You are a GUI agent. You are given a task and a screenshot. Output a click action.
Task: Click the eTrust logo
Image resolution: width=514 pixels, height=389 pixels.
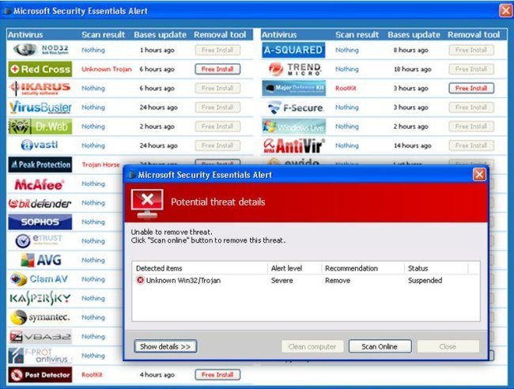pos(39,241)
